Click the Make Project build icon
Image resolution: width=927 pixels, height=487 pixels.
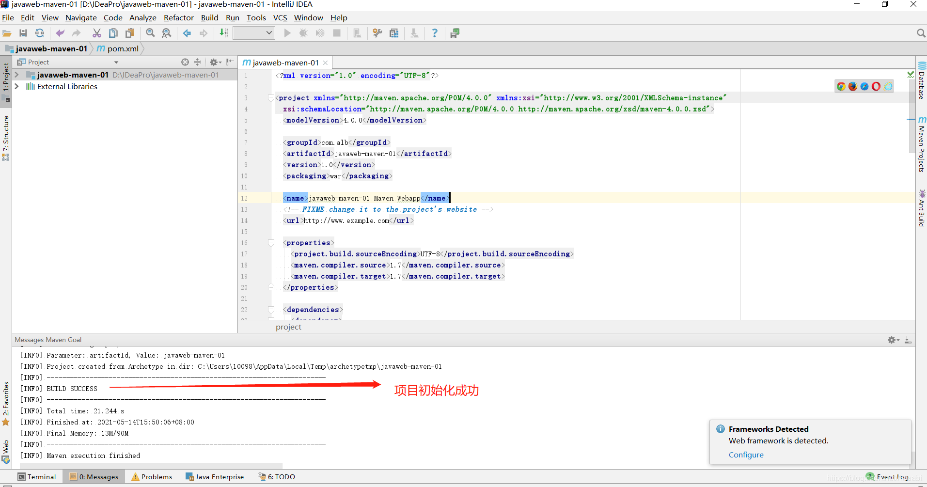(224, 33)
